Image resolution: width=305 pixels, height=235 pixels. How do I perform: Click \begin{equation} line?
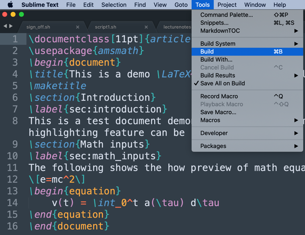tap(75, 191)
